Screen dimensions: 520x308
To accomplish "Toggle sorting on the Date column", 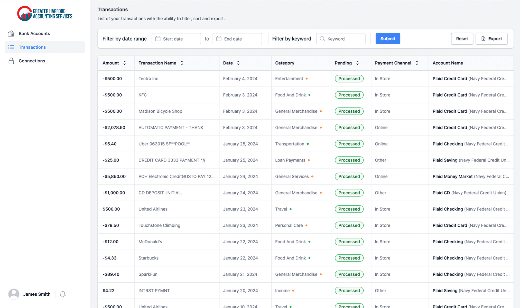I will point(238,63).
